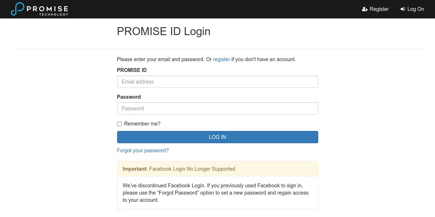Click the Promise infinity logo icon
The width and height of the screenshot is (435, 217).
click(17, 9)
